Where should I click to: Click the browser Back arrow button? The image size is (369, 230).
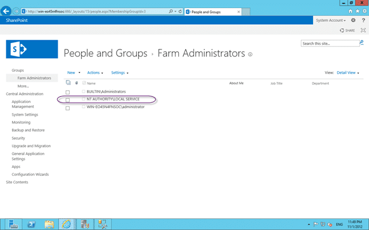coord(6,11)
